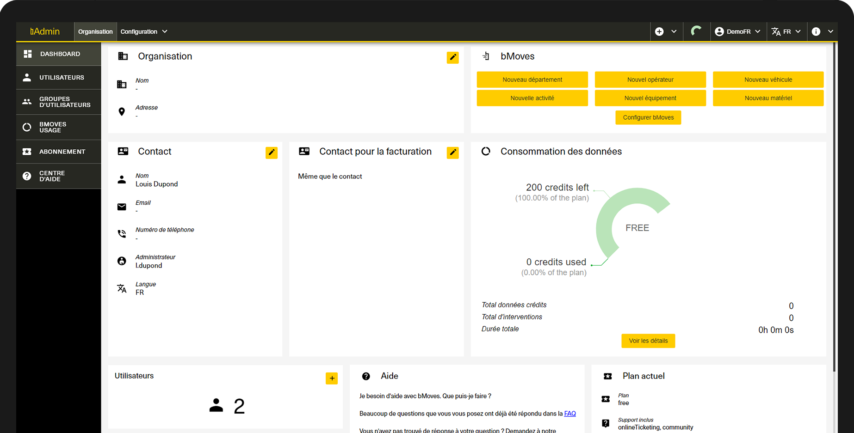Image resolution: width=854 pixels, height=433 pixels.
Task: Open Utilisateurs in the sidebar
Action: [x=59, y=77]
